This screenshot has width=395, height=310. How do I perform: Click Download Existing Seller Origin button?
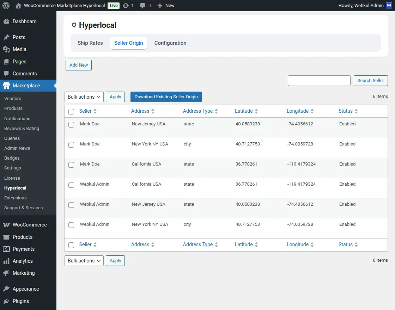pos(166,97)
